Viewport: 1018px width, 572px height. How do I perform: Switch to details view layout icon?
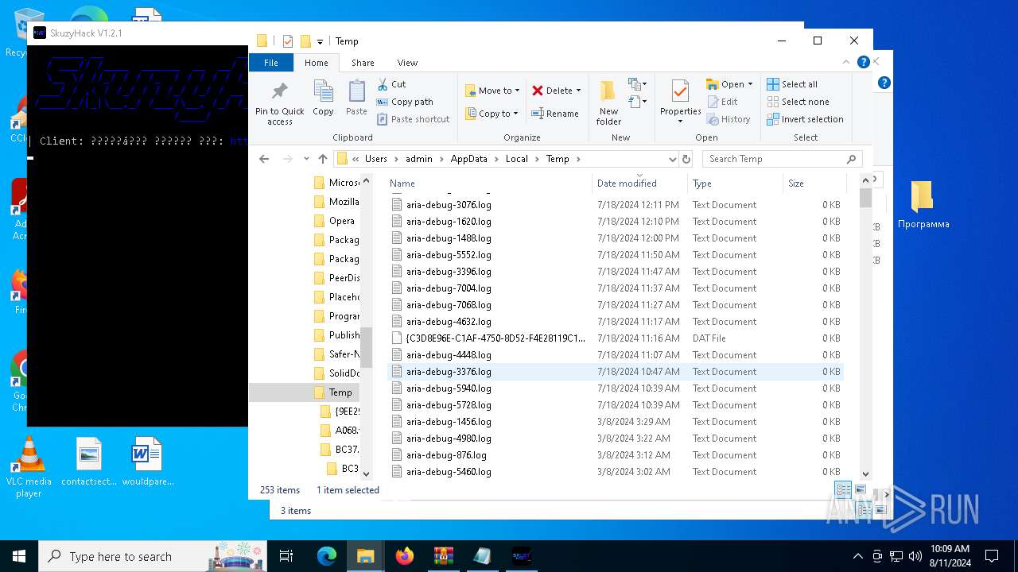843,489
